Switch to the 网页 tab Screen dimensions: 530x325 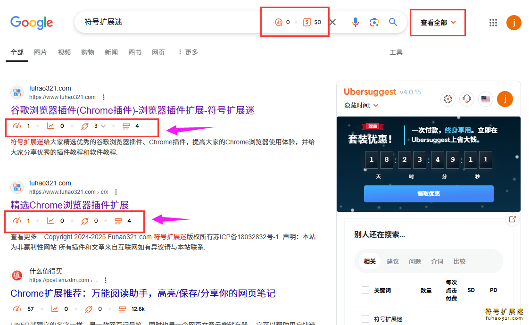click(158, 52)
